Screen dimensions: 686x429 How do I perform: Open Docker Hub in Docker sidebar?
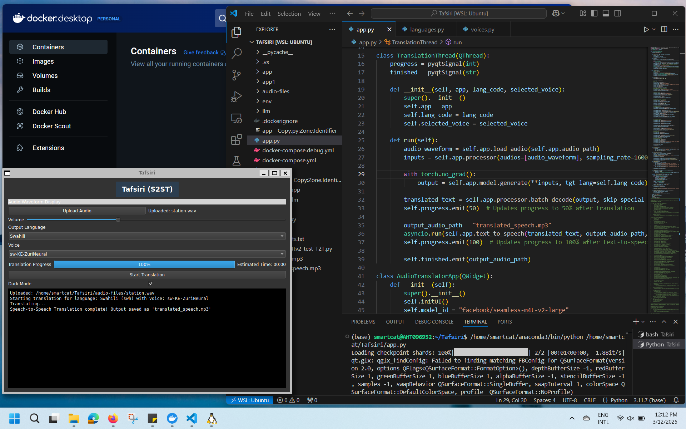click(58, 112)
